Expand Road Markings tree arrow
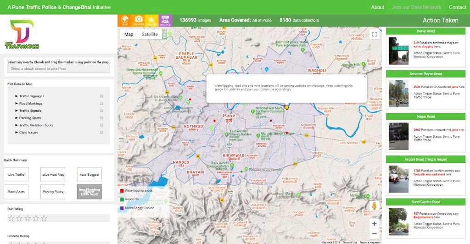 tap(17, 103)
